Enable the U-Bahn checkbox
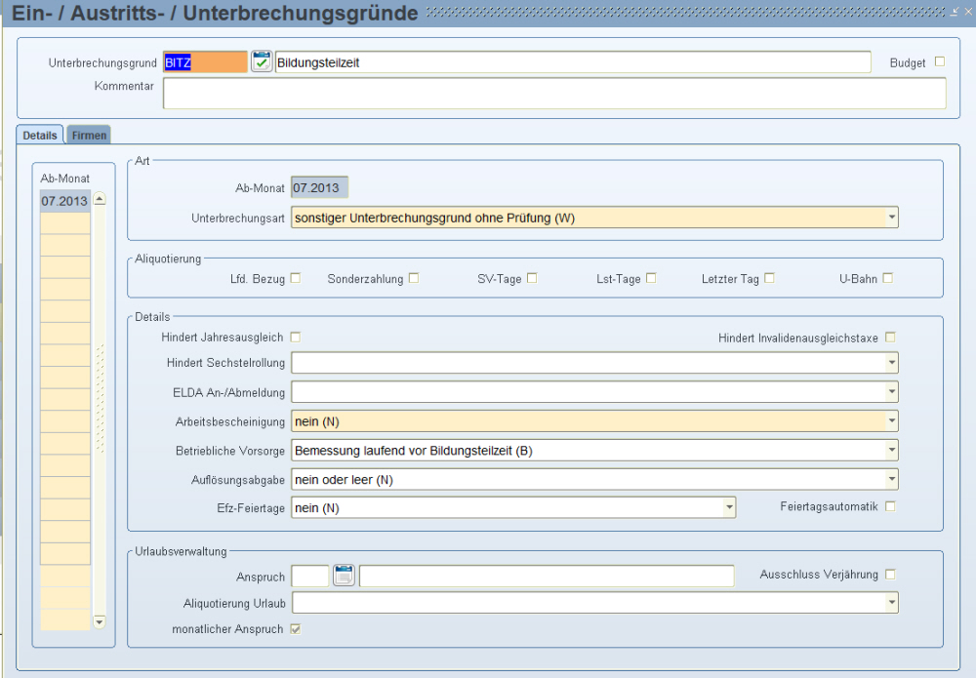Viewport: 976px width, 678px height. pyautogui.click(x=888, y=278)
